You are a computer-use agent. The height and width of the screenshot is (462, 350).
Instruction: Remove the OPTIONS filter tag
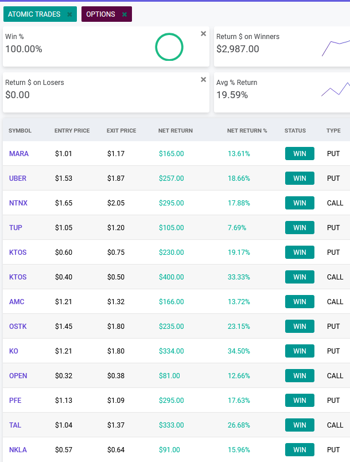click(x=125, y=14)
